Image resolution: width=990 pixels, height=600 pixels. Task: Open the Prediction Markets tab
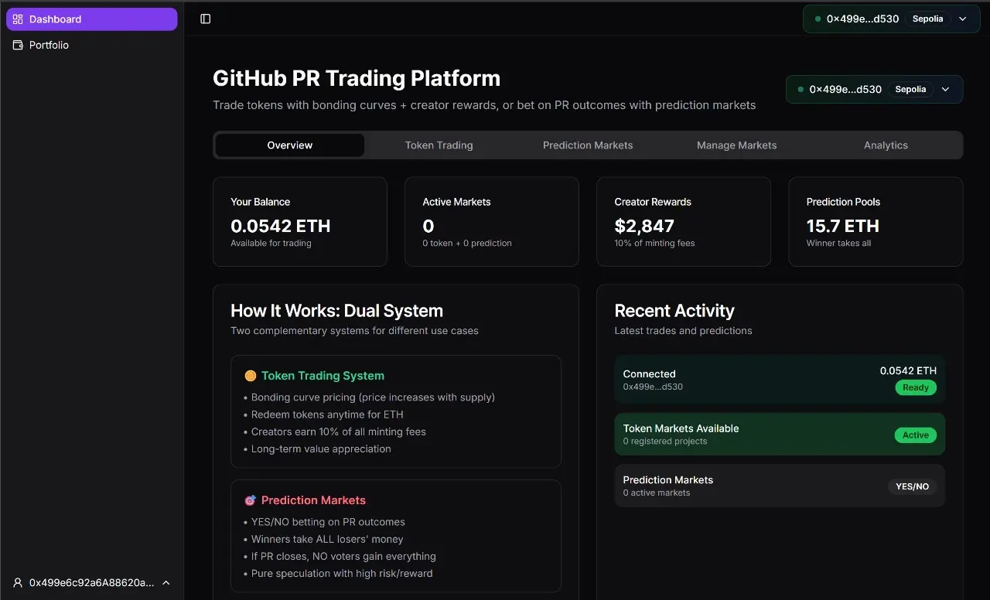[x=588, y=145]
